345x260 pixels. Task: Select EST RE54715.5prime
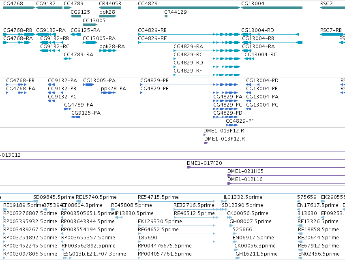point(158,197)
